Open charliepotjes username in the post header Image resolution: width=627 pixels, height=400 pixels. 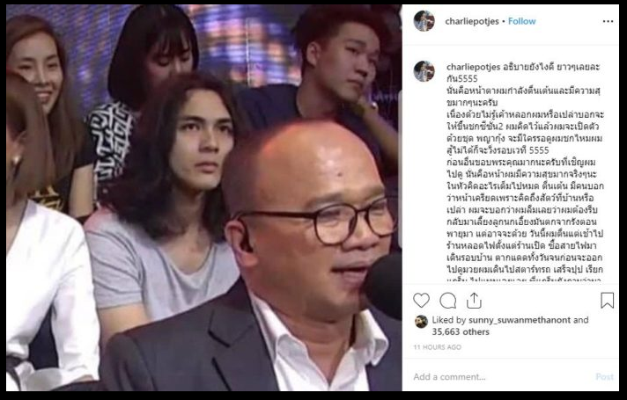[472, 22]
